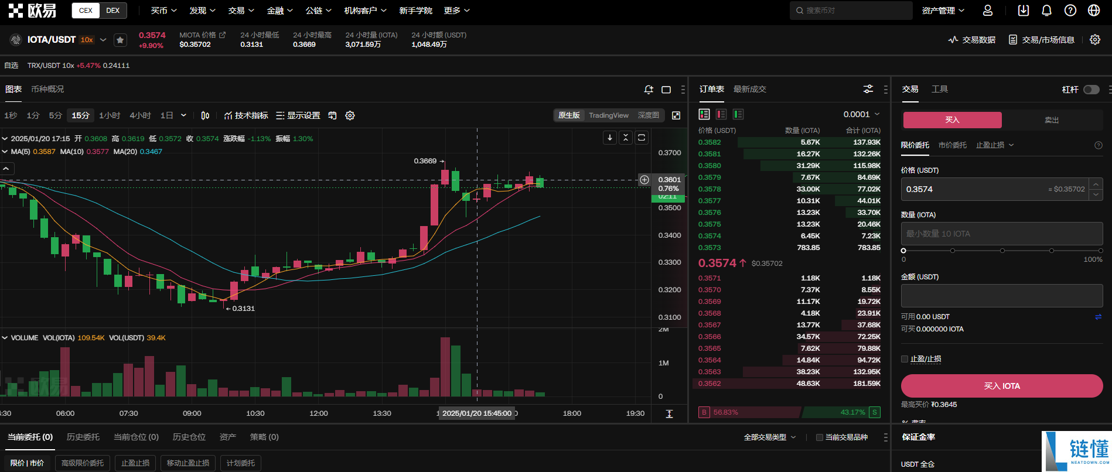This screenshot has width=1112, height=472.
Task: Click the chart reset view button
Action: click(x=642, y=138)
